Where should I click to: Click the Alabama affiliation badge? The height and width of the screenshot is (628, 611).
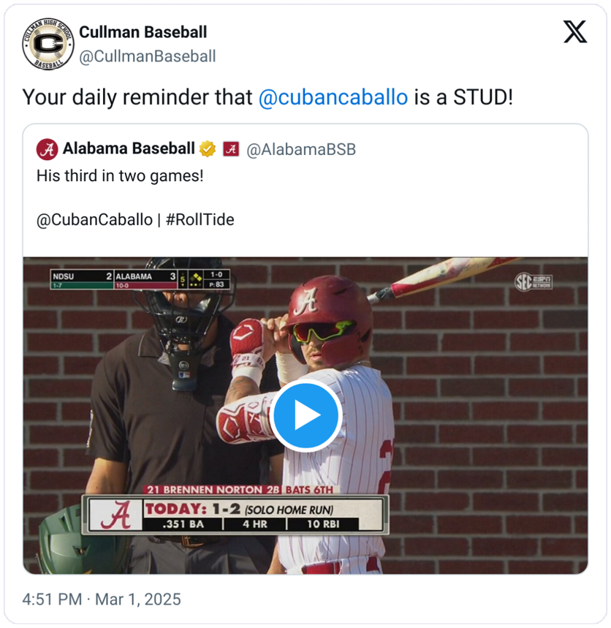(231, 149)
